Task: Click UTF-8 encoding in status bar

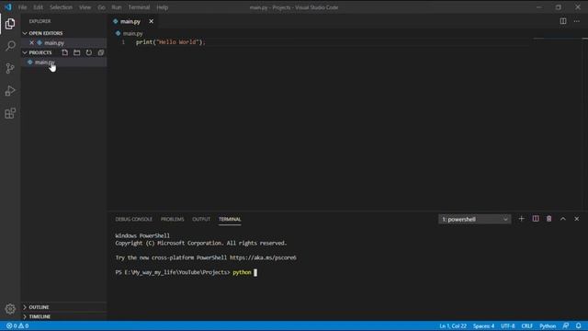Action: pos(508,325)
